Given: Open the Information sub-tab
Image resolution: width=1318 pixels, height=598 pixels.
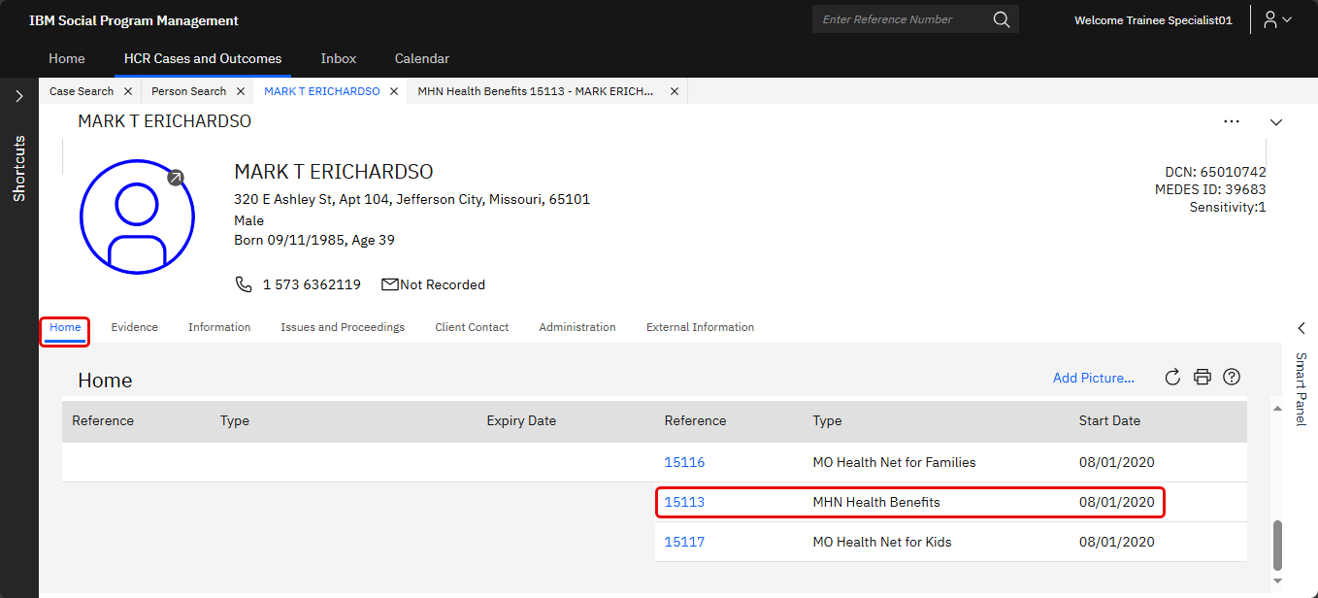Looking at the screenshot, I should tap(219, 327).
